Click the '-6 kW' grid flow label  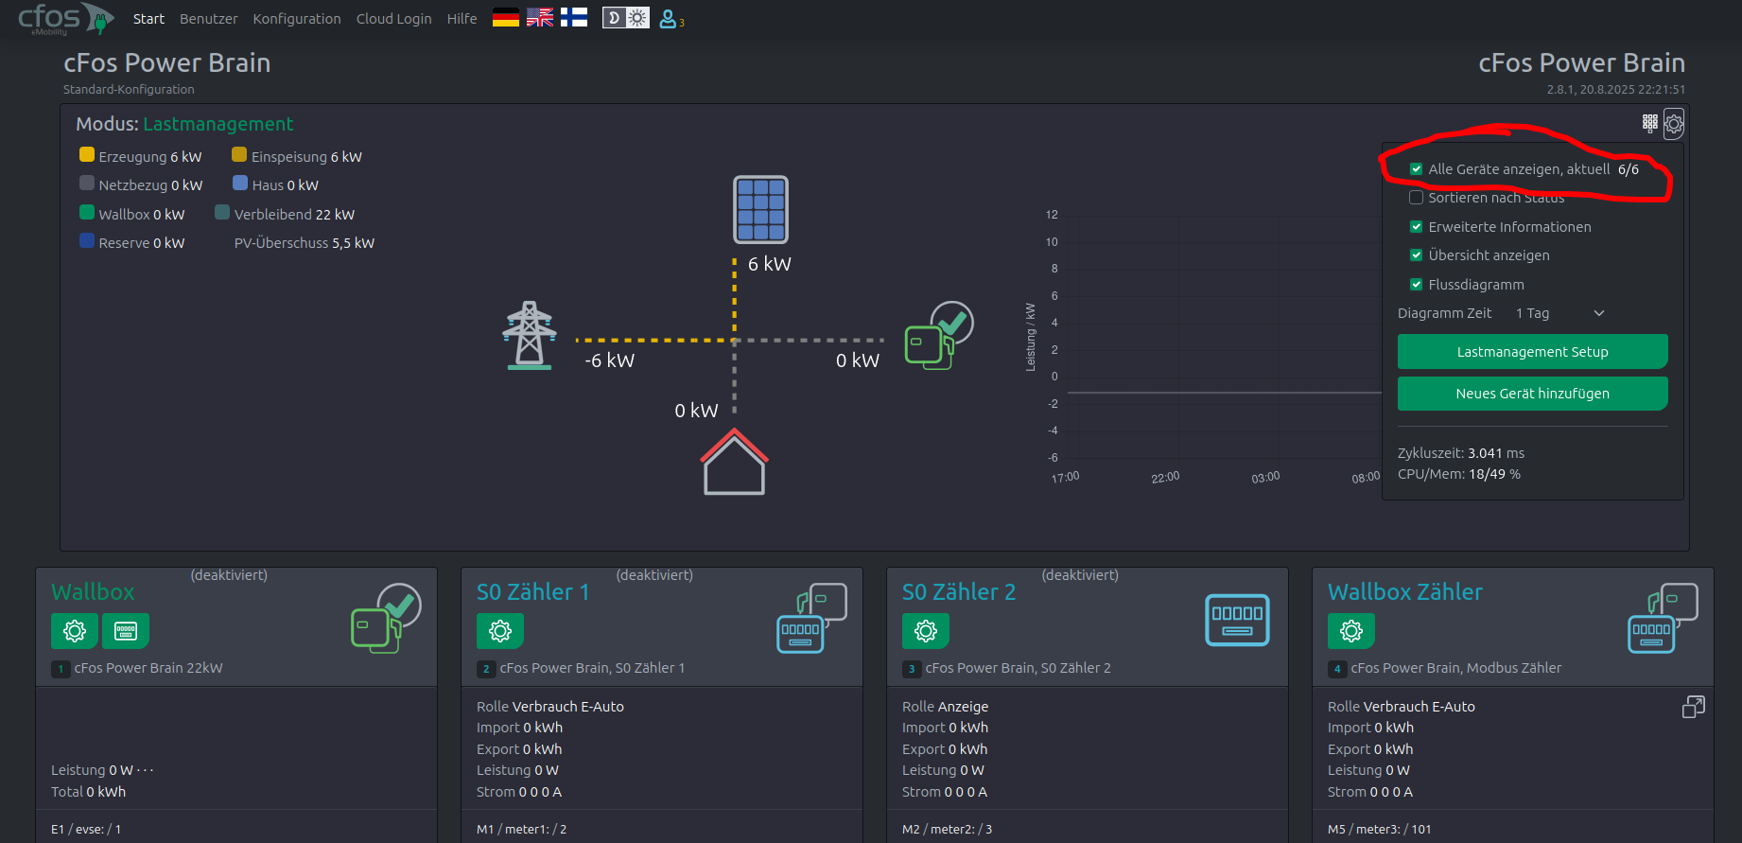point(610,360)
